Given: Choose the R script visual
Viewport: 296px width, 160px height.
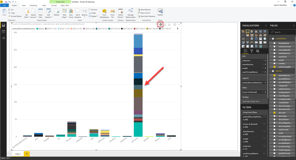Looking at the screenshot, I should 256,46.
